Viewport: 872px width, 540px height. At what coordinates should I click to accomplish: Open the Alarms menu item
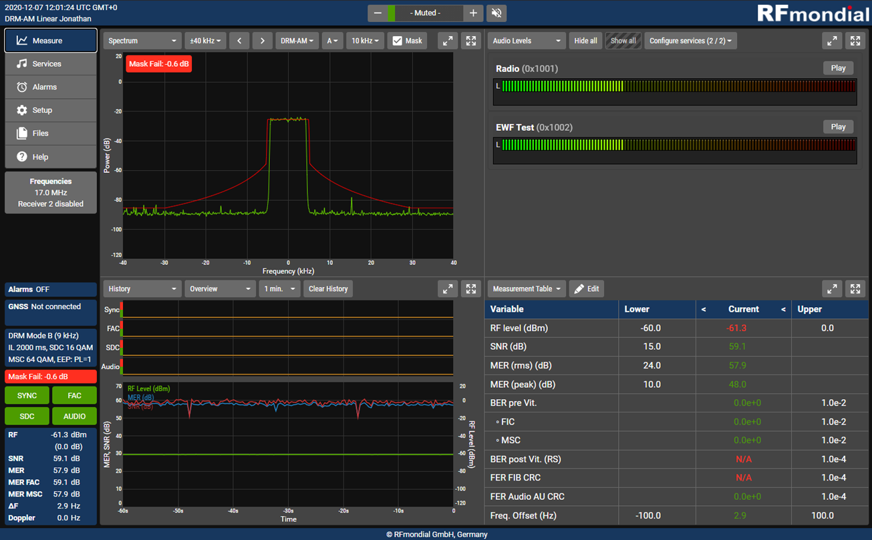click(x=51, y=87)
